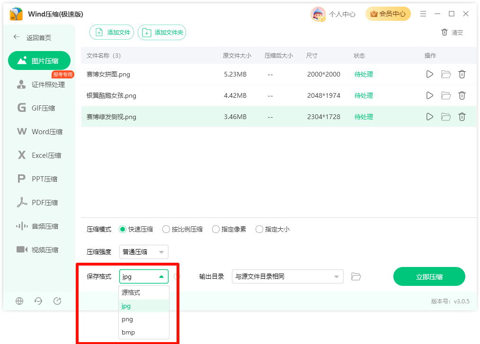Click the 原文件大小 column header

coord(237,56)
